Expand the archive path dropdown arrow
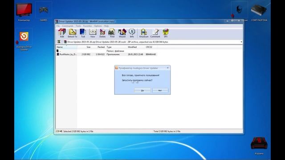Screen dimensions: 285x160 [241, 42]
